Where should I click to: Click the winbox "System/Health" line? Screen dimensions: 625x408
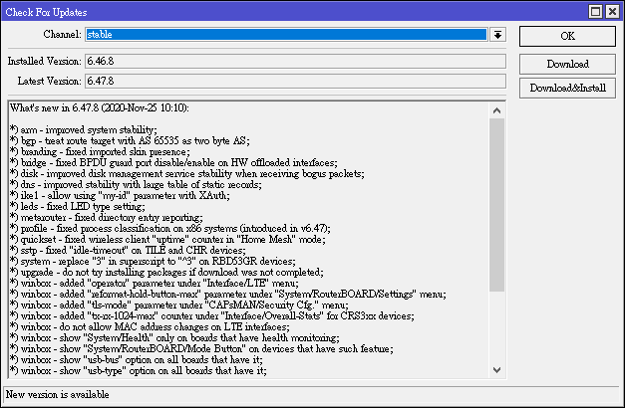[x=174, y=338]
